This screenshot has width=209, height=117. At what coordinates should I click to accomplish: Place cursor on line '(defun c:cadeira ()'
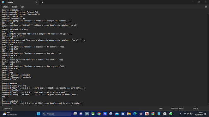12,10
